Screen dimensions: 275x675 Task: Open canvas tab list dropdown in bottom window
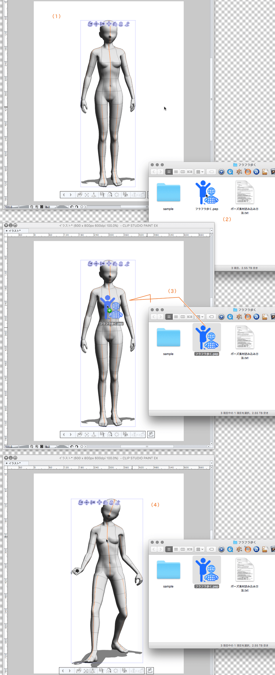[x=211, y=463]
